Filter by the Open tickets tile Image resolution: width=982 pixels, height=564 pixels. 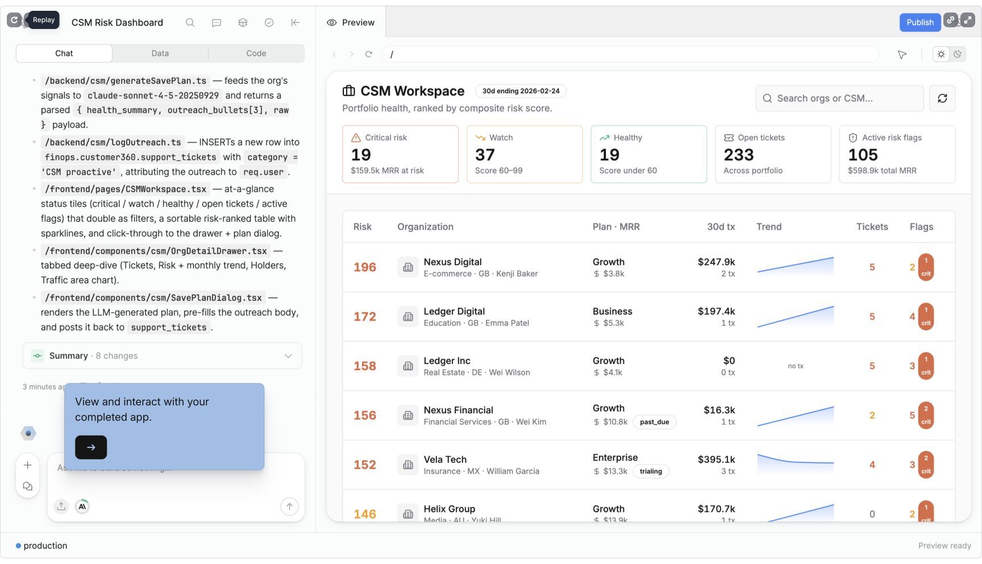tap(773, 154)
